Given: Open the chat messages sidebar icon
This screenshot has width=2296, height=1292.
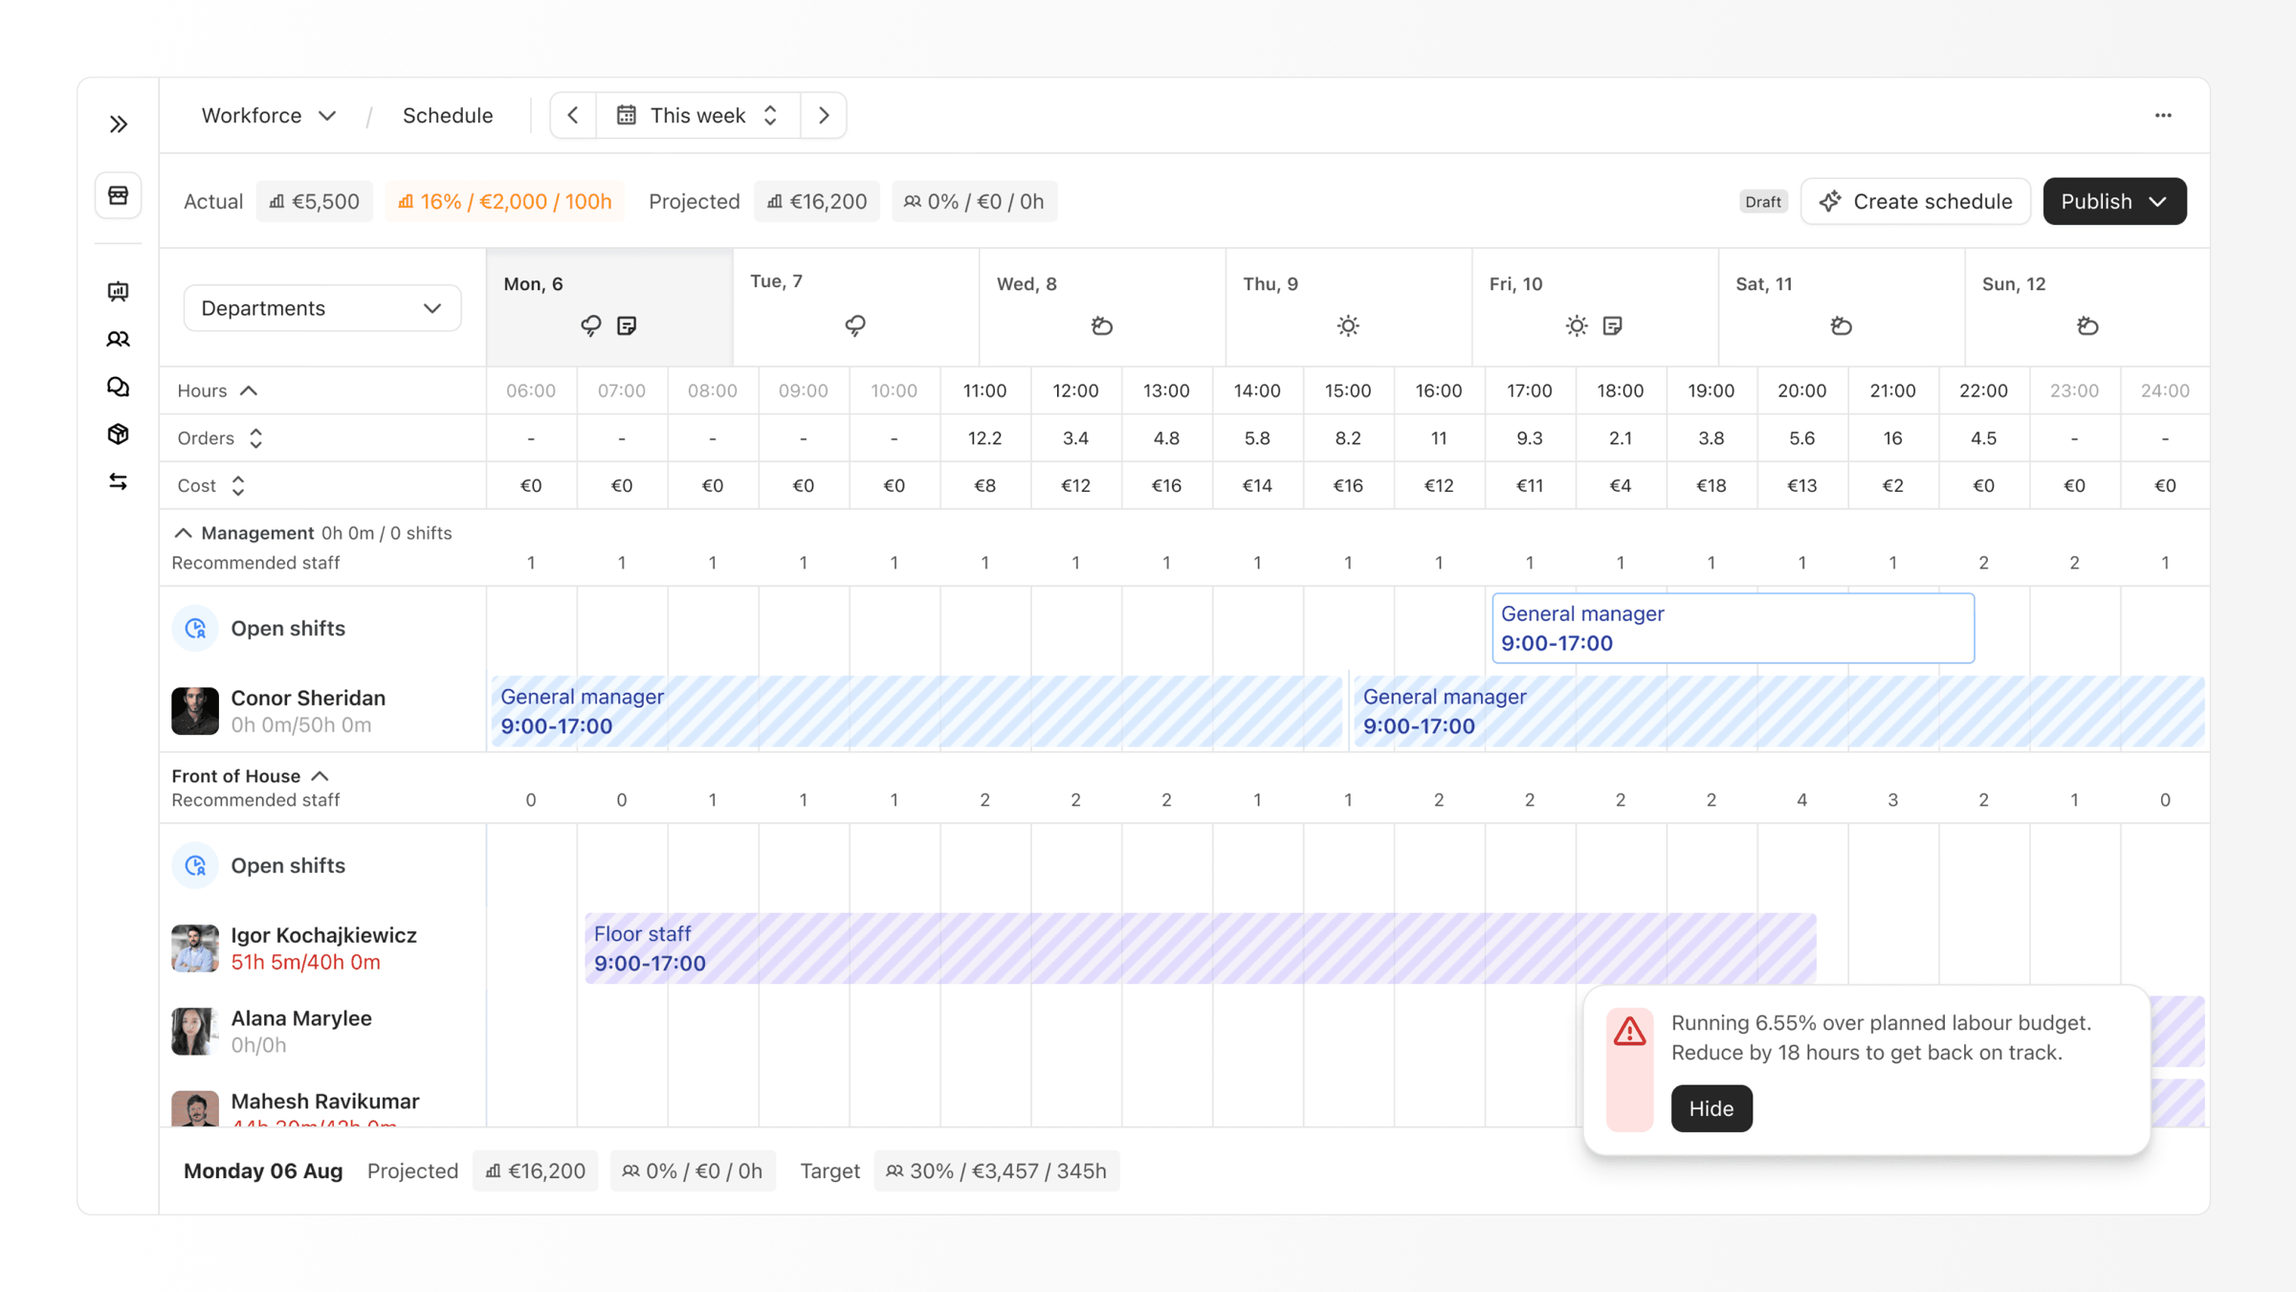Looking at the screenshot, I should click(x=119, y=387).
